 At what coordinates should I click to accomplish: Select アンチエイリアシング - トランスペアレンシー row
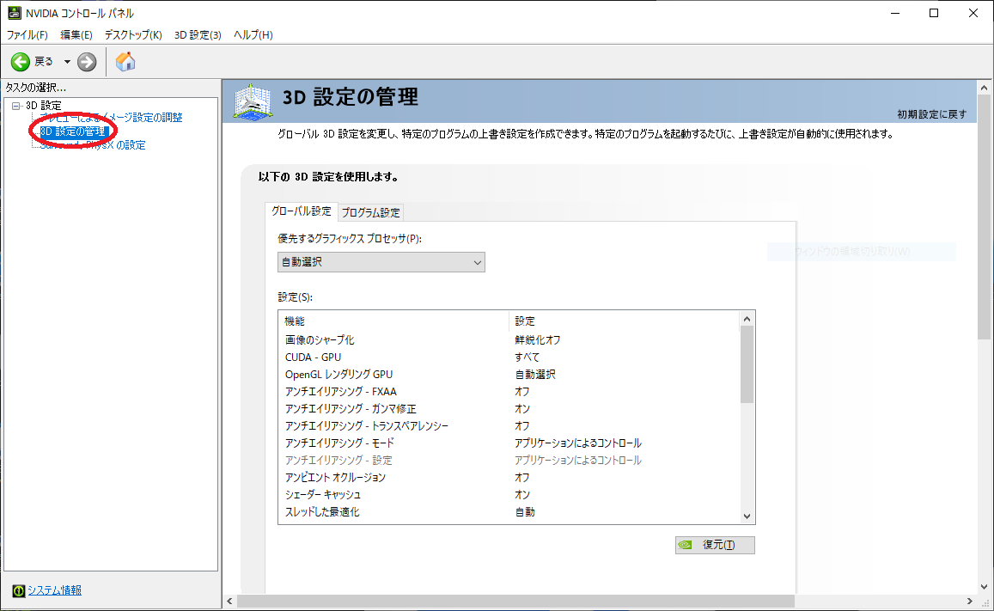(510, 426)
